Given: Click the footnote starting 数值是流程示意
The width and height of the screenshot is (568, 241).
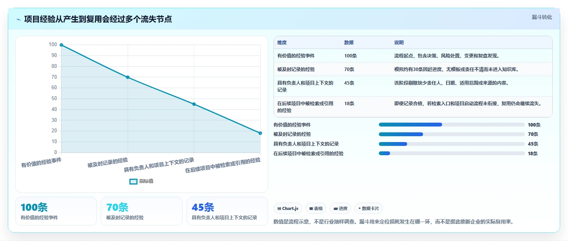Looking at the screenshot, I should coord(394,222).
